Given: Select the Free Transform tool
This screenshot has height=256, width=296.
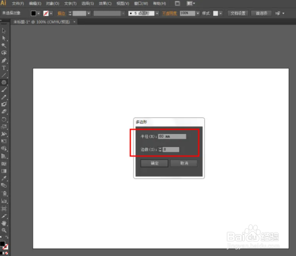Looking at the screenshot, I should (4, 141).
